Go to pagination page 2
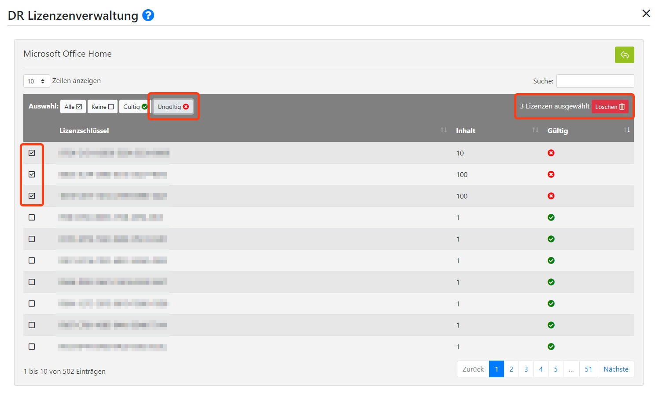This screenshot has width=655, height=401. coord(511,369)
